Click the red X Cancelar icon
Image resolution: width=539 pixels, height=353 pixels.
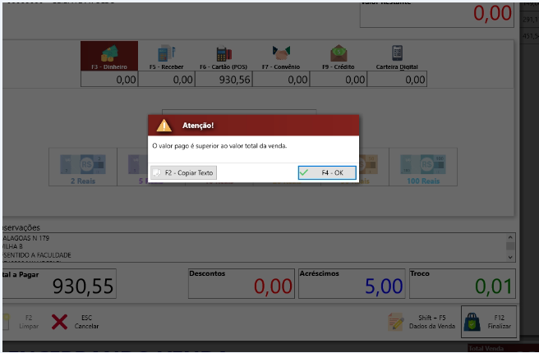pos(59,322)
